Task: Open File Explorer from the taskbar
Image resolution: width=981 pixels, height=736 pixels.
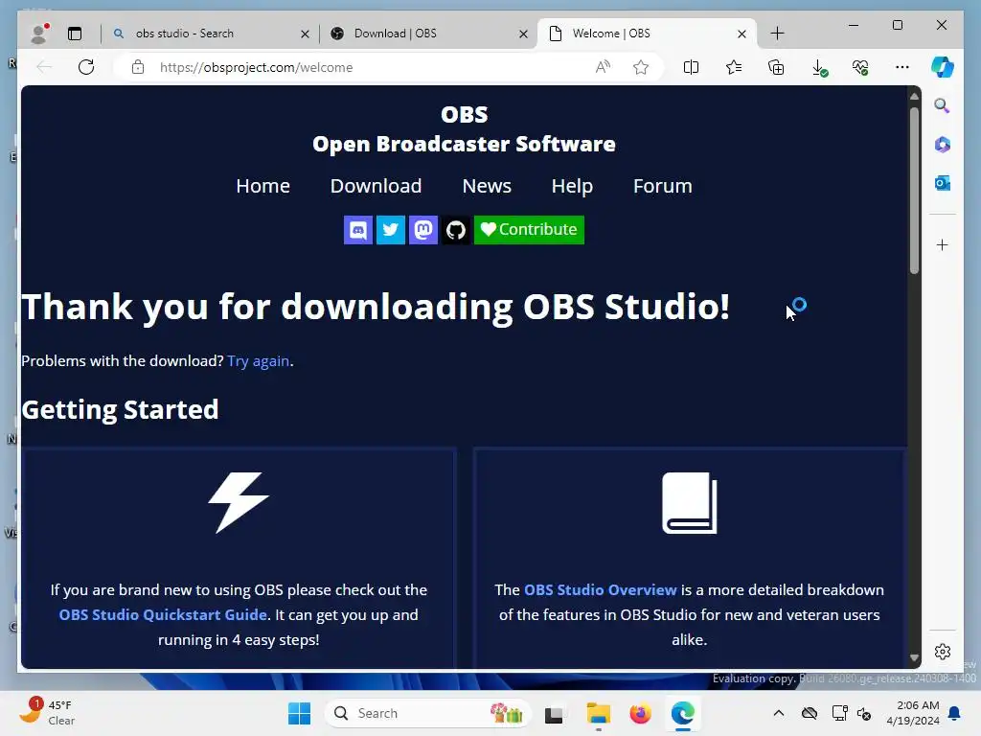Action: [598, 713]
